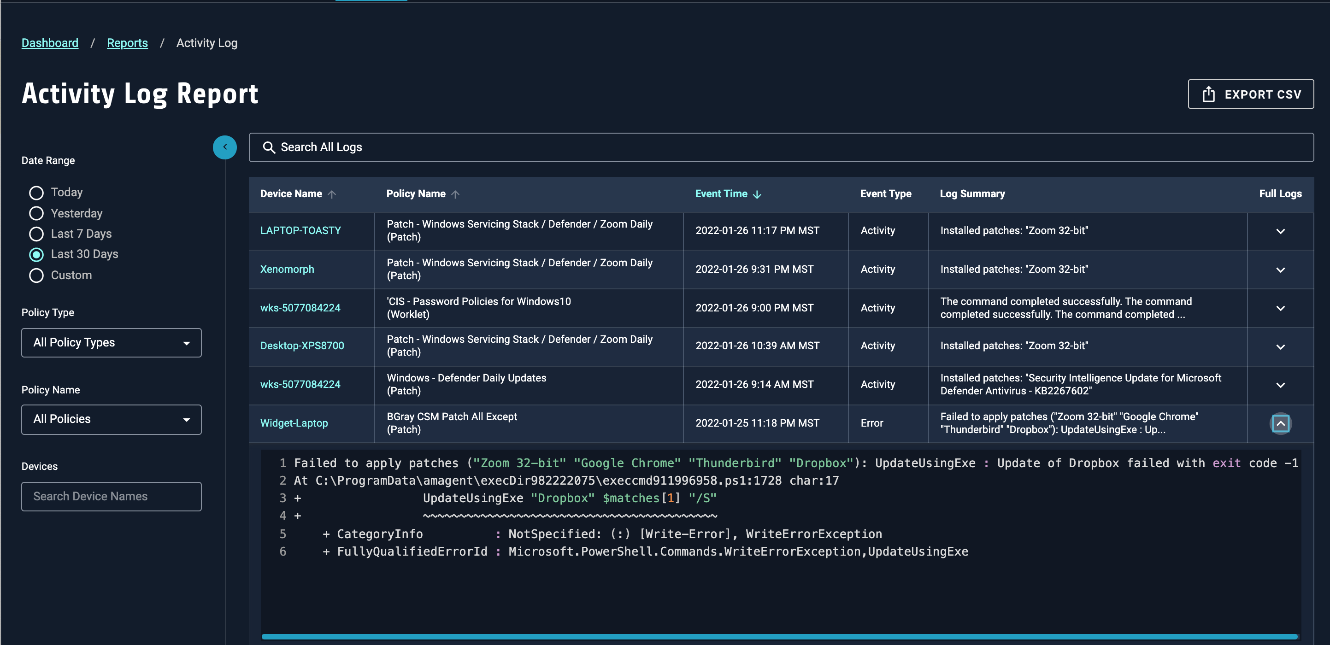1330x645 pixels.
Task: Click the Log Summary column header
Action: pos(972,194)
